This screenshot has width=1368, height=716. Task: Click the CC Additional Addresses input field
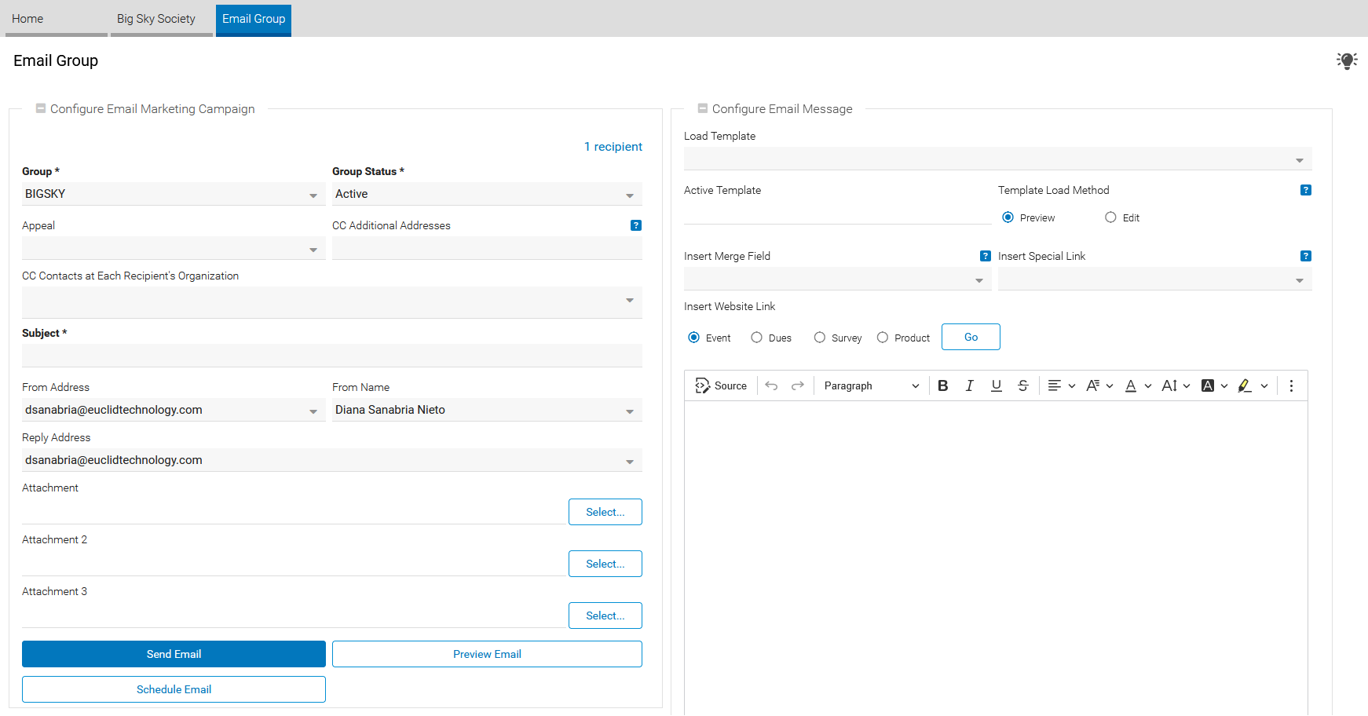(x=487, y=248)
